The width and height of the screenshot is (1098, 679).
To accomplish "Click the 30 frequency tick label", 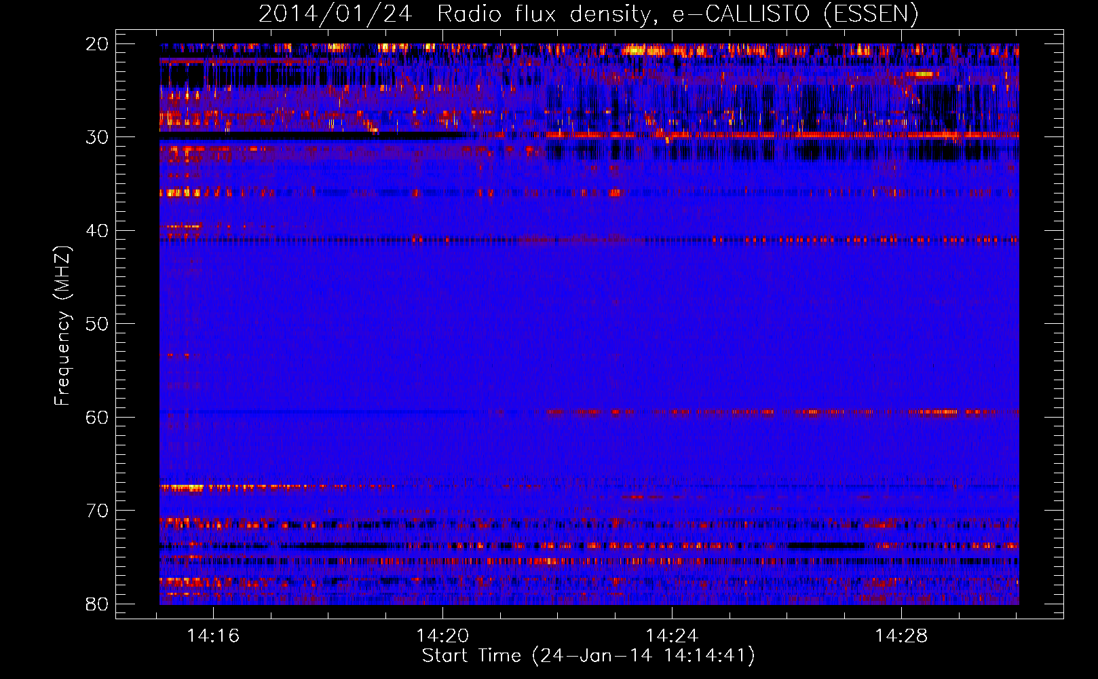I will point(97,137).
